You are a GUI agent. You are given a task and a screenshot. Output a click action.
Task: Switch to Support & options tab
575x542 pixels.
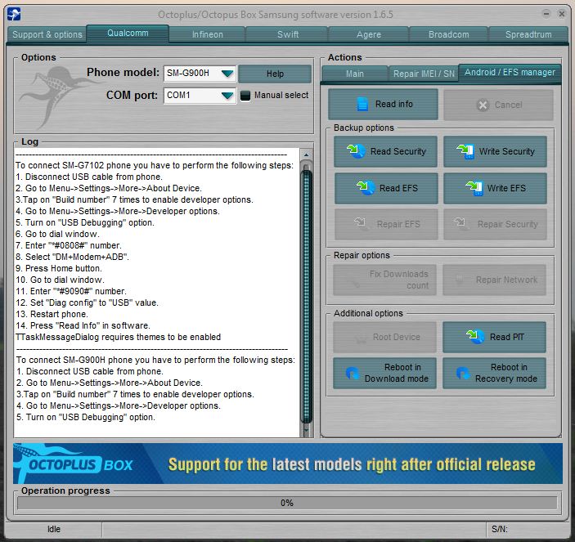[47, 34]
